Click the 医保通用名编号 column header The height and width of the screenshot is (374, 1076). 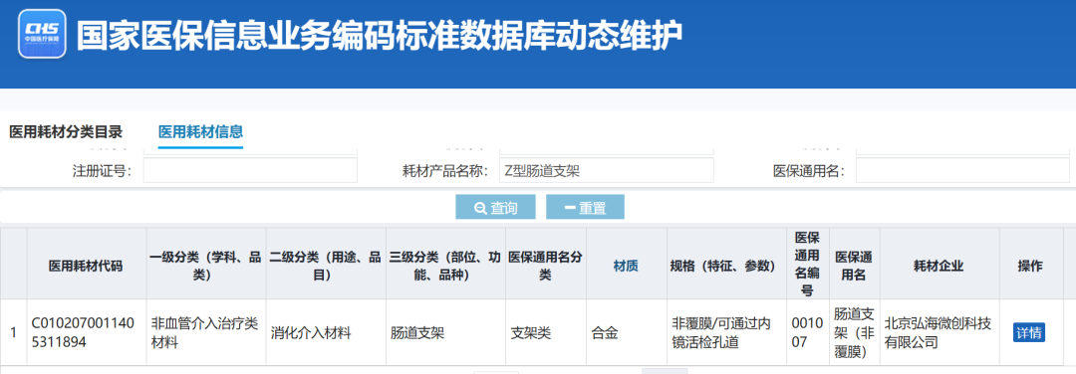(x=808, y=264)
